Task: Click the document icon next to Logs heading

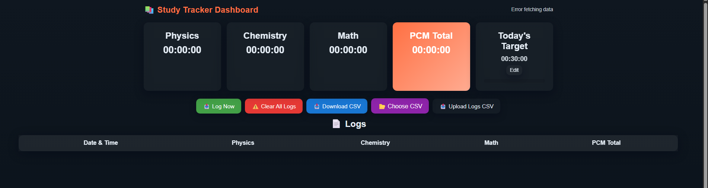Action: [336, 124]
